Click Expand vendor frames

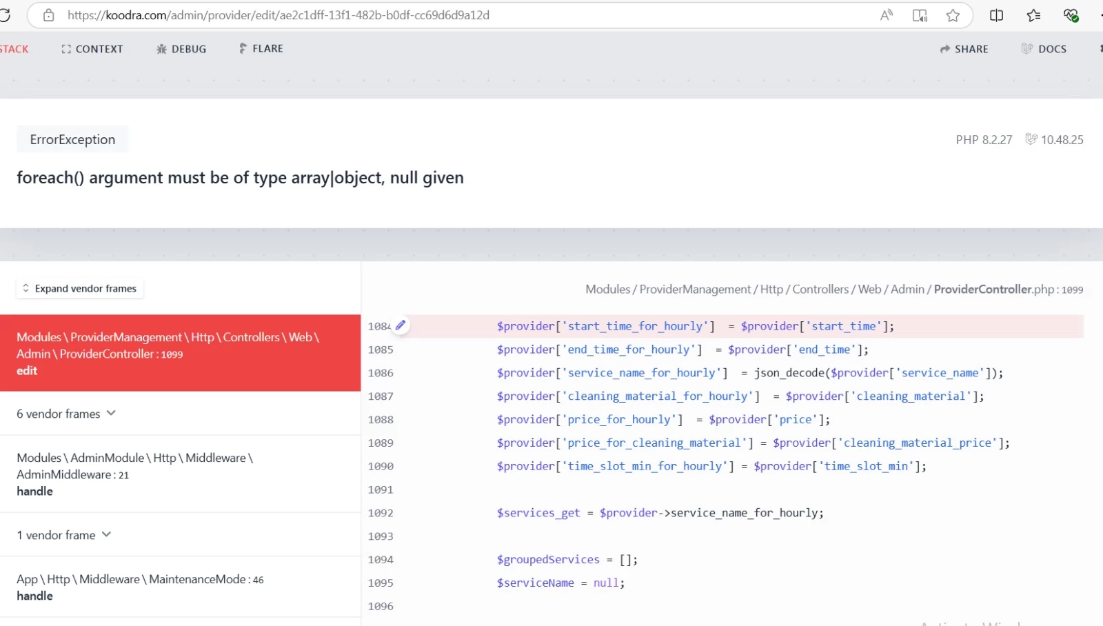[x=79, y=288]
